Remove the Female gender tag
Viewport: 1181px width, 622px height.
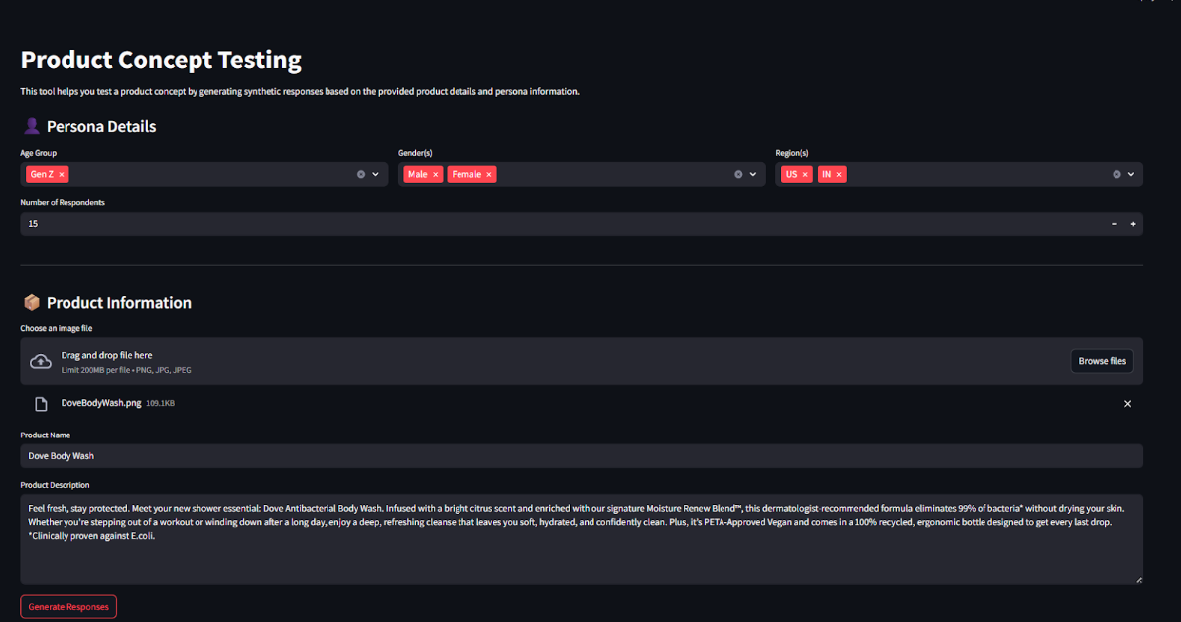pos(489,174)
